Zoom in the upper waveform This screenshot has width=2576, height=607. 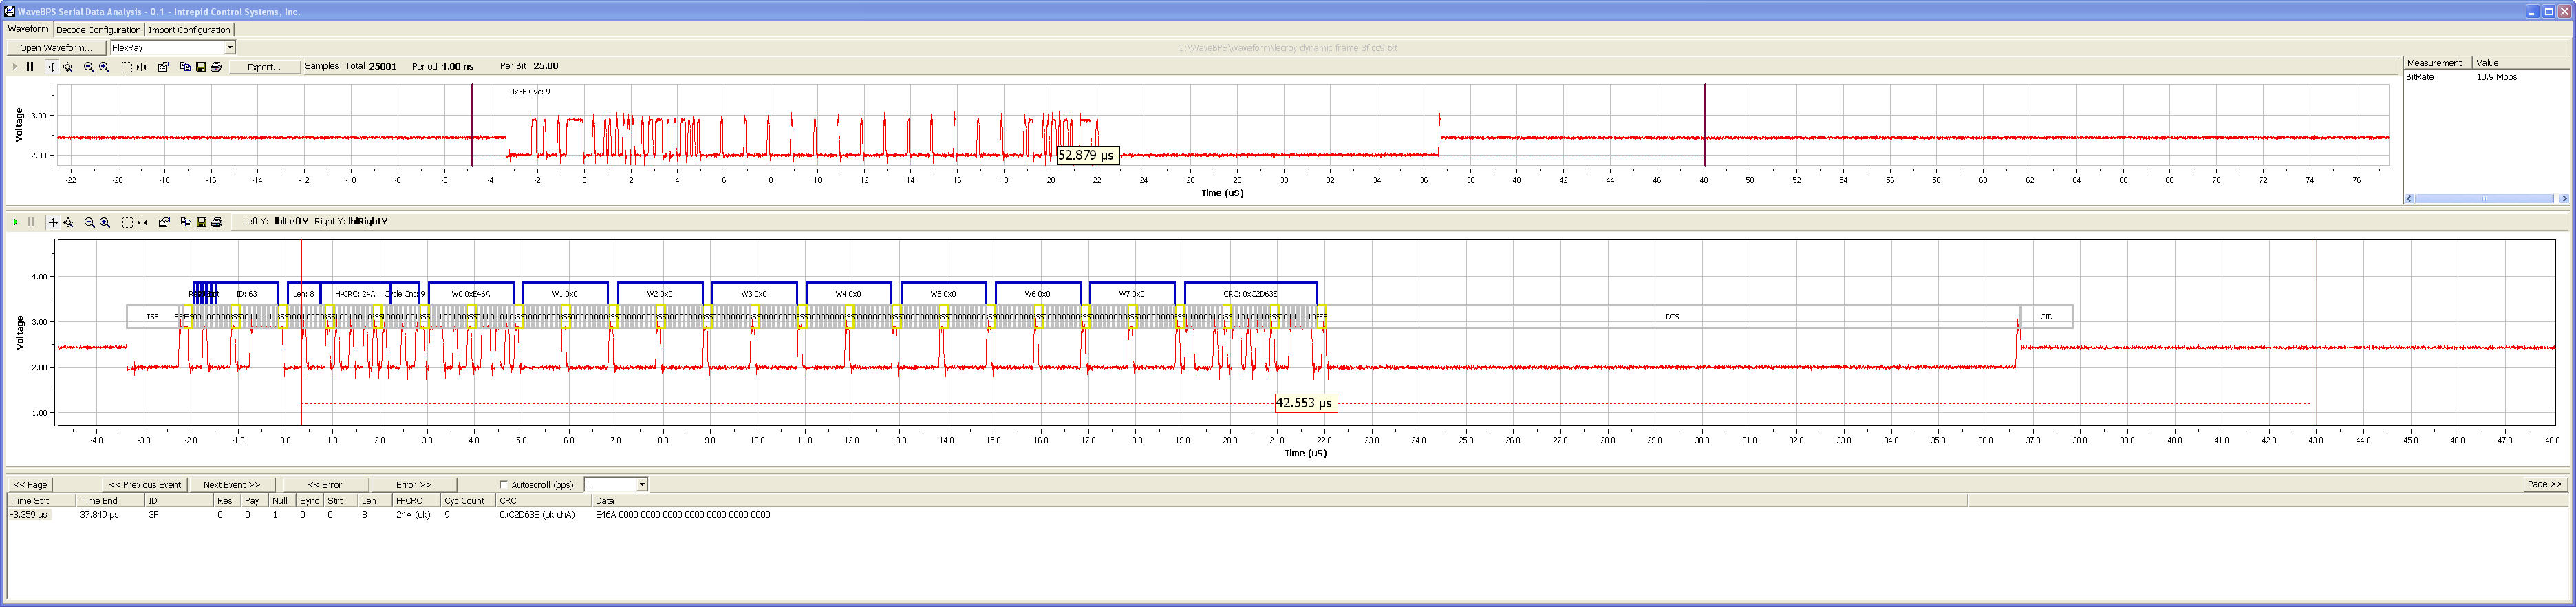pyautogui.click(x=104, y=67)
